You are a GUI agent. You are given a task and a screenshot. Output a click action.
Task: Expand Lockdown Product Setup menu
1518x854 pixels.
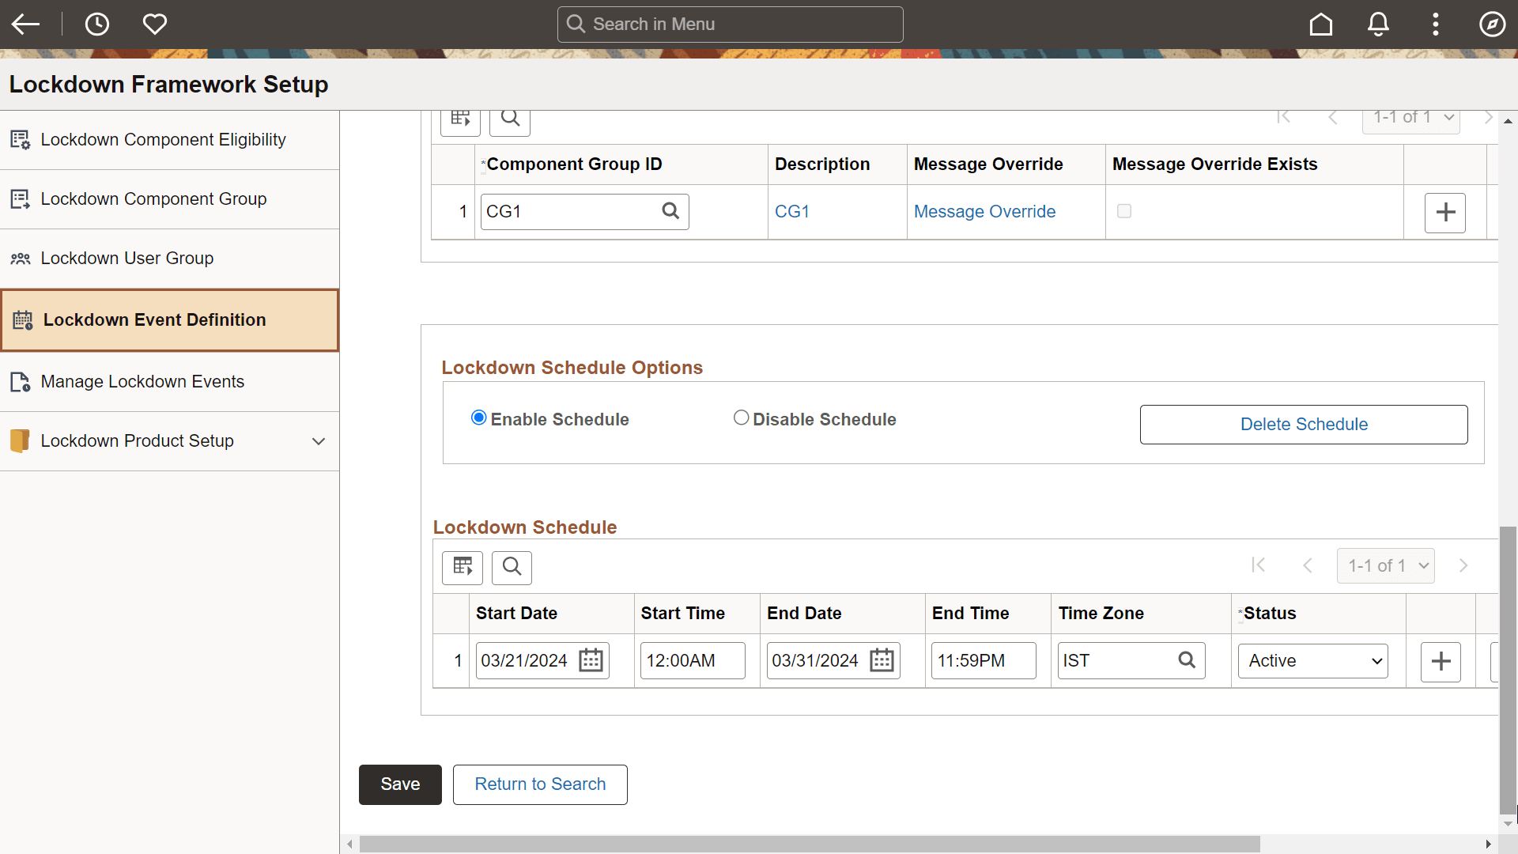[319, 441]
